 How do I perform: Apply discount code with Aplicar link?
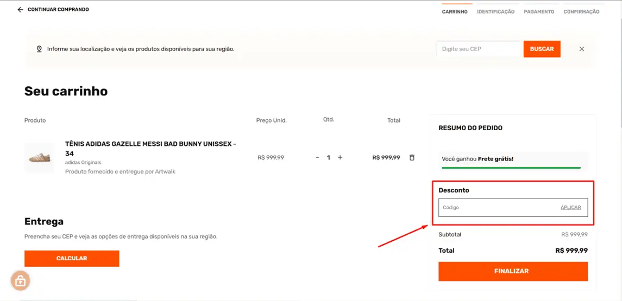(570, 208)
